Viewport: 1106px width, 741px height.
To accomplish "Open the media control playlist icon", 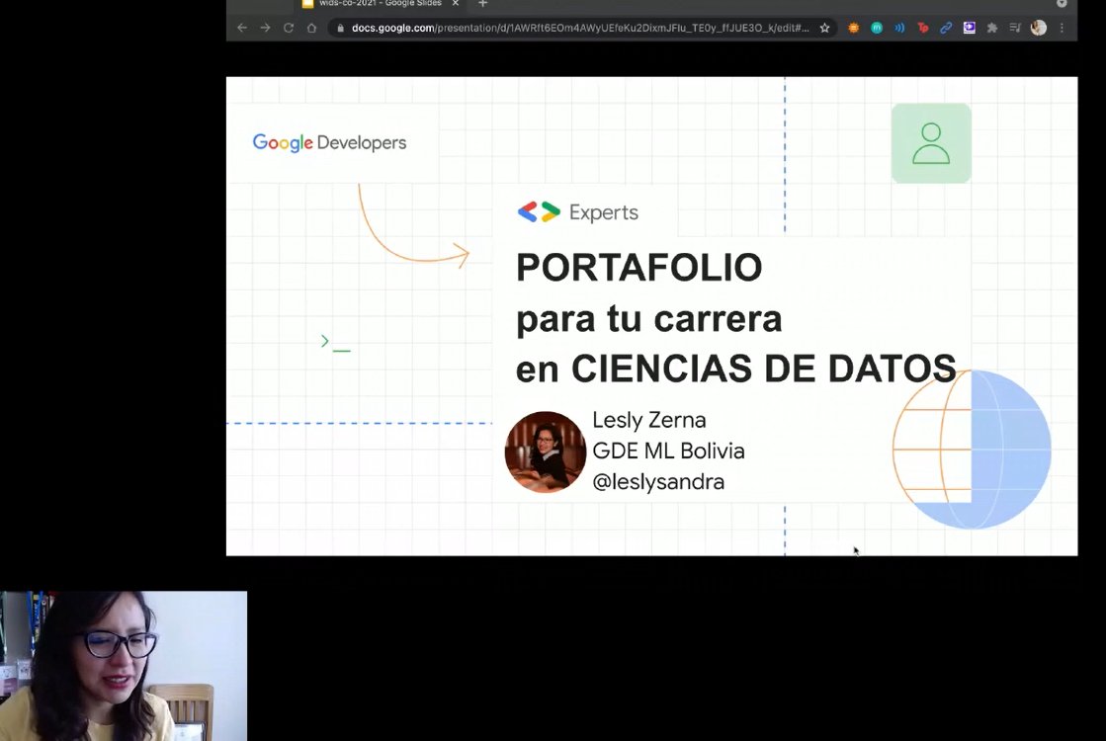I will (1015, 29).
